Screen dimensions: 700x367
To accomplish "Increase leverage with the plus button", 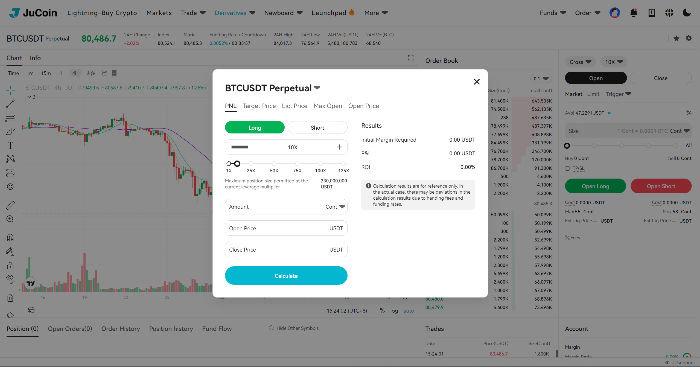I will click(339, 147).
